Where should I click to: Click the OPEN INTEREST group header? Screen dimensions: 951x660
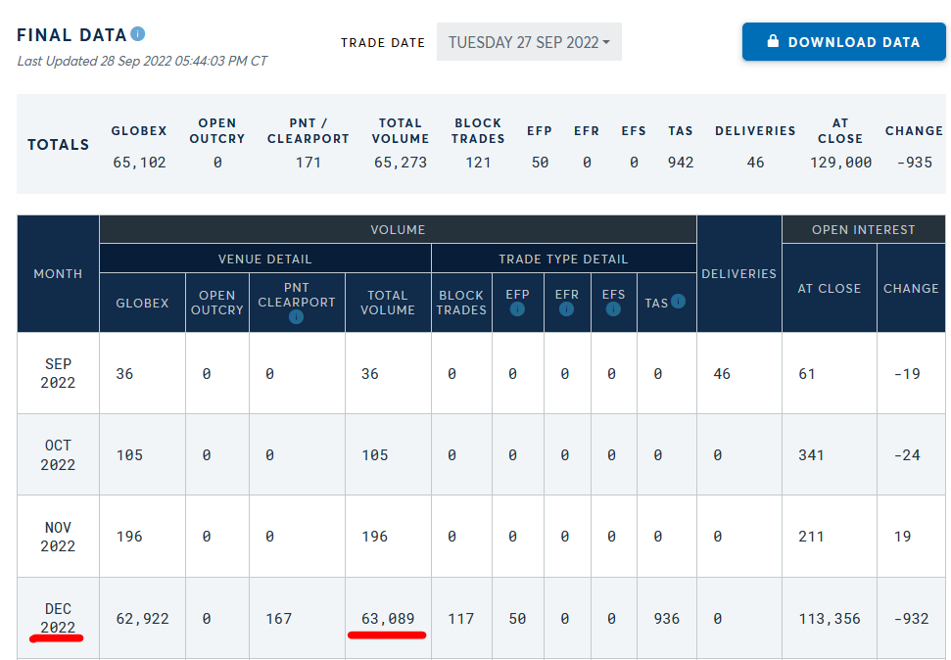[864, 229]
